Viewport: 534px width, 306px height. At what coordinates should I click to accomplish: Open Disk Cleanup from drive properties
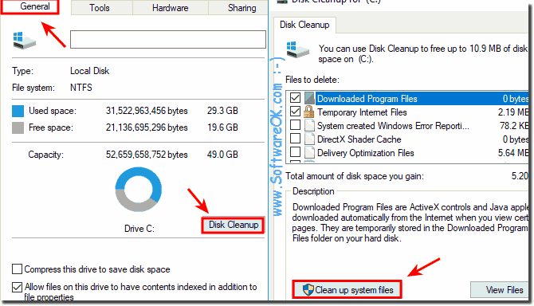click(233, 225)
